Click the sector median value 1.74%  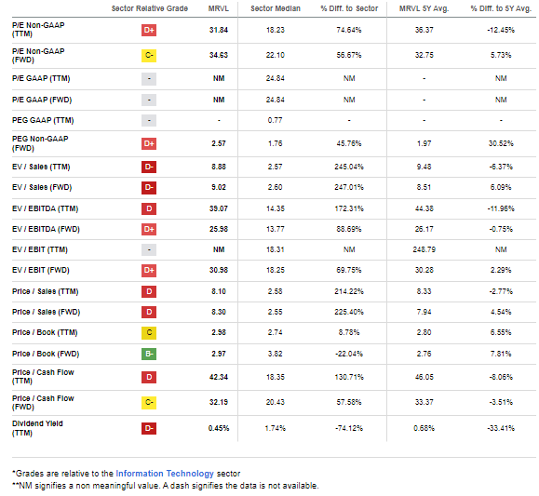[275, 429]
